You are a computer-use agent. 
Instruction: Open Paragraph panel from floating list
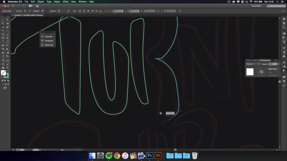tap(48, 41)
